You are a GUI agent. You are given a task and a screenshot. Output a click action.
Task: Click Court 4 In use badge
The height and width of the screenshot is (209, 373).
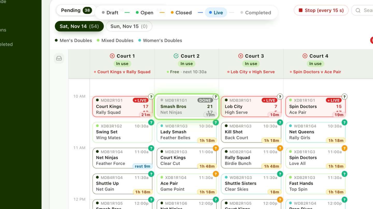click(x=315, y=64)
